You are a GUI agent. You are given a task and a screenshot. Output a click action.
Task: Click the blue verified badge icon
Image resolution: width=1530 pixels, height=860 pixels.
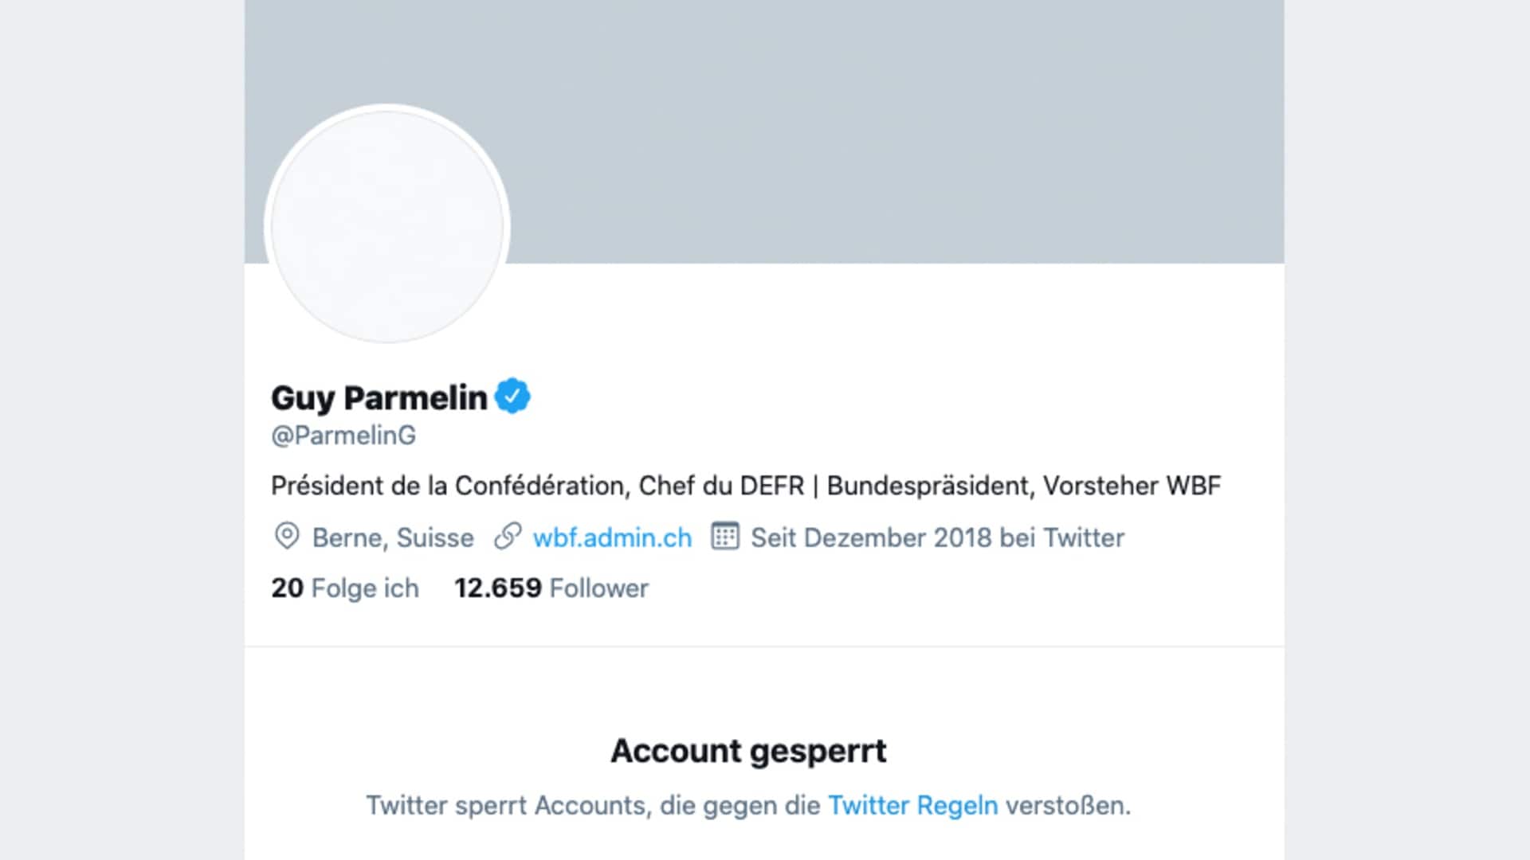[512, 397]
